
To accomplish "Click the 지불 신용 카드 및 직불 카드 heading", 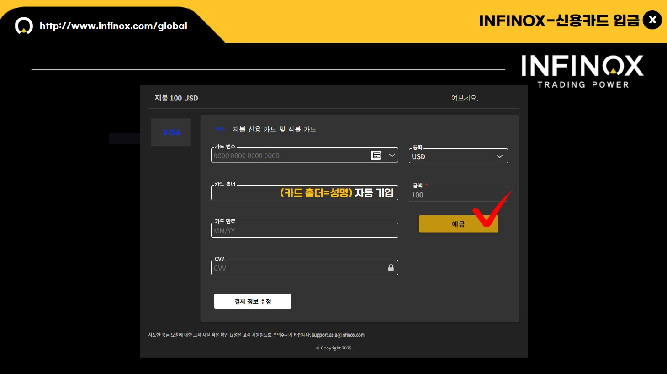I will pos(274,130).
